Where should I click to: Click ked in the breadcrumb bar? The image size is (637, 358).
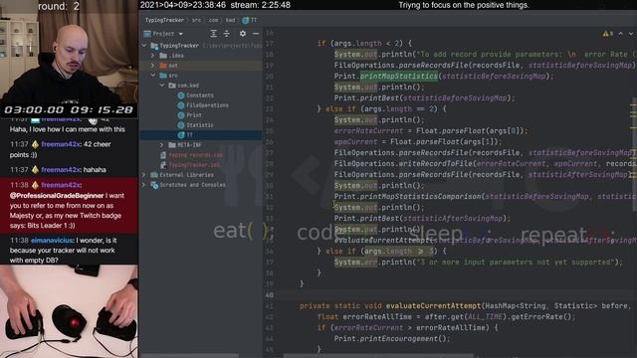pyautogui.click(x=230, y=20)
